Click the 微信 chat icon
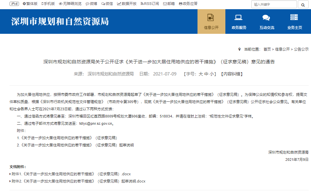The width and height of the screenshot is (311, 192). pyautogui.click(x=103, y=4)
